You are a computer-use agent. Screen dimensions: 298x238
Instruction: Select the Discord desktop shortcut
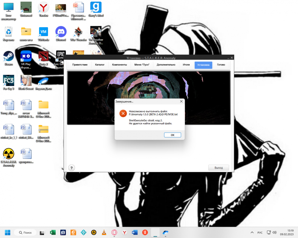tap(61, 34)
